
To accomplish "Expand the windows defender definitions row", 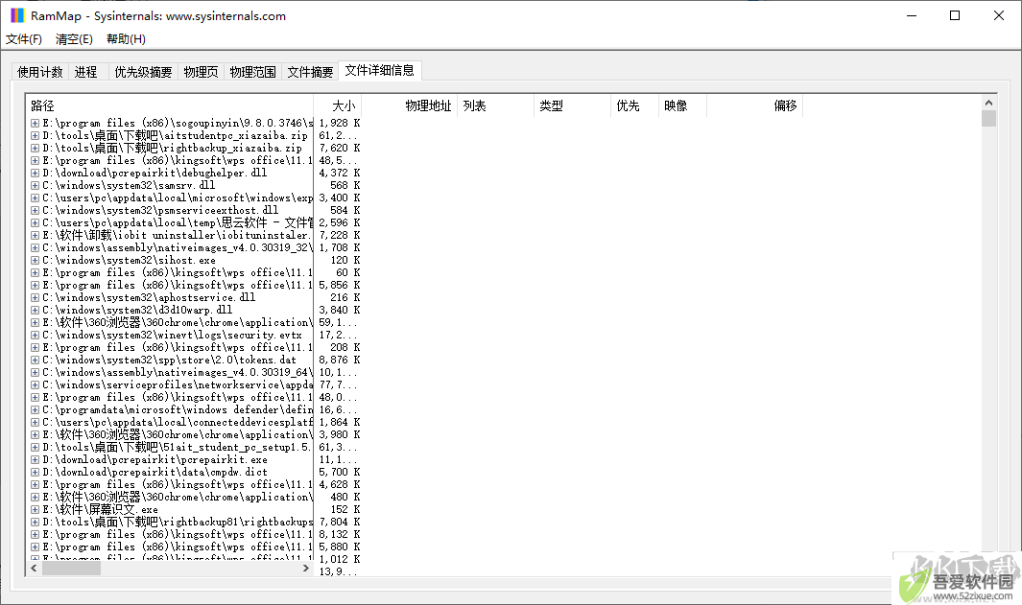I will pos(36,410).
